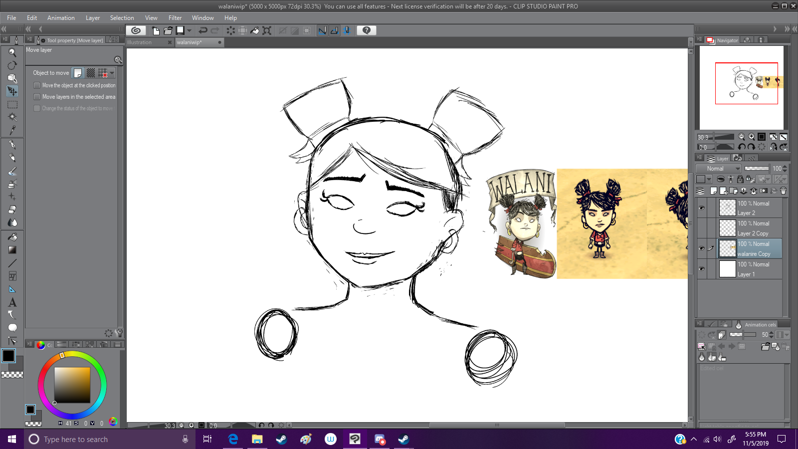Image resolution: width=798 pixels, height=449 pixels.
Task: Enable 'Move the object at the clicked position'
Action: coord(37,85)
